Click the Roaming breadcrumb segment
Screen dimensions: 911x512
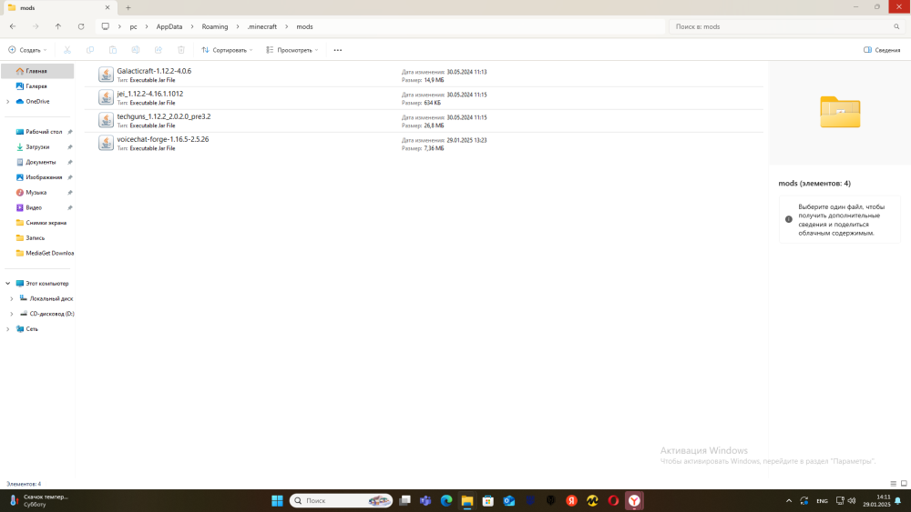pos(215,26)
